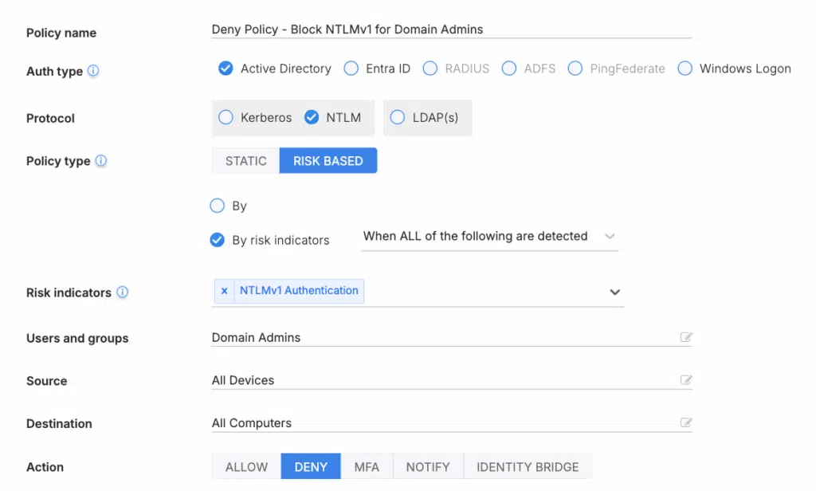
Task: Set the action to MFA
Action: [x=367, y=467]
